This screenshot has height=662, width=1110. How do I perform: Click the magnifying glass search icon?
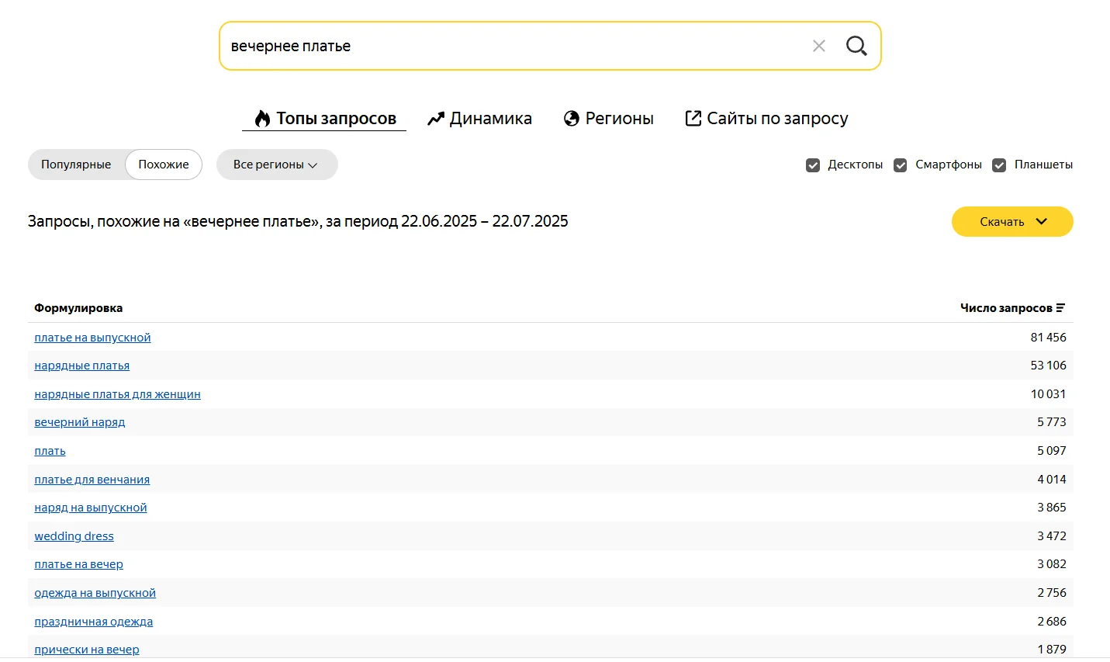(x=856, y=46)
